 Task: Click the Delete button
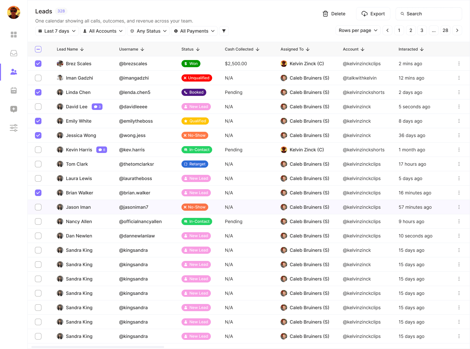click(334, 14)
